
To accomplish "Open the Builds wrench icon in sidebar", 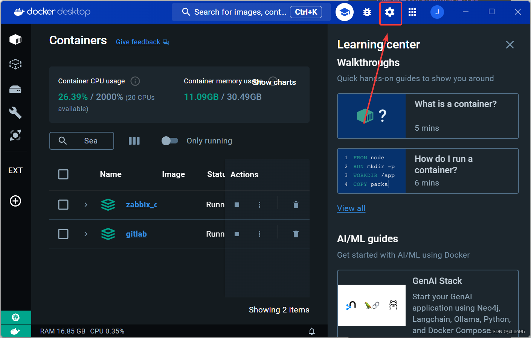I will coord(15,112).
